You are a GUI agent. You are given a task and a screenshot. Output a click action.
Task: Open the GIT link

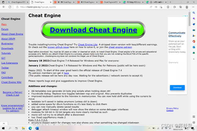[3, 58]
